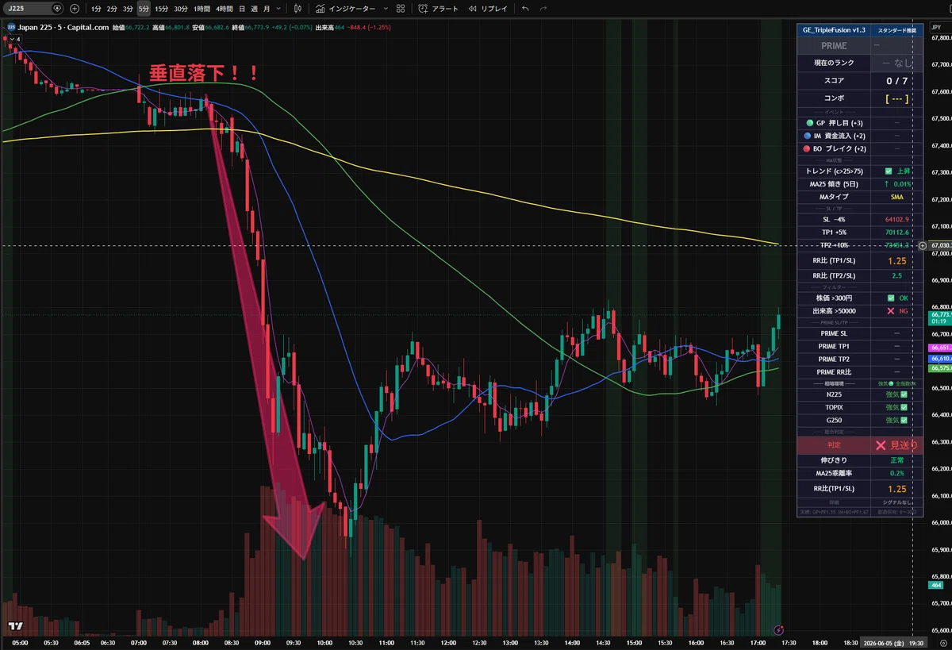
Task: Click the compare/add symbol plus icon
Action: click(75, 9)
